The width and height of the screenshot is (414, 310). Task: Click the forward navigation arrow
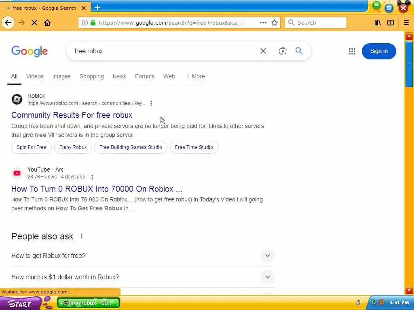pos(22,23)
